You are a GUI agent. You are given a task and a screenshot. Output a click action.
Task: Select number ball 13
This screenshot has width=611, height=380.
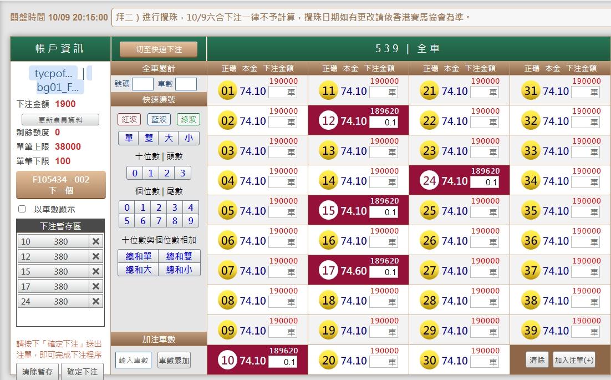(328, 151)
